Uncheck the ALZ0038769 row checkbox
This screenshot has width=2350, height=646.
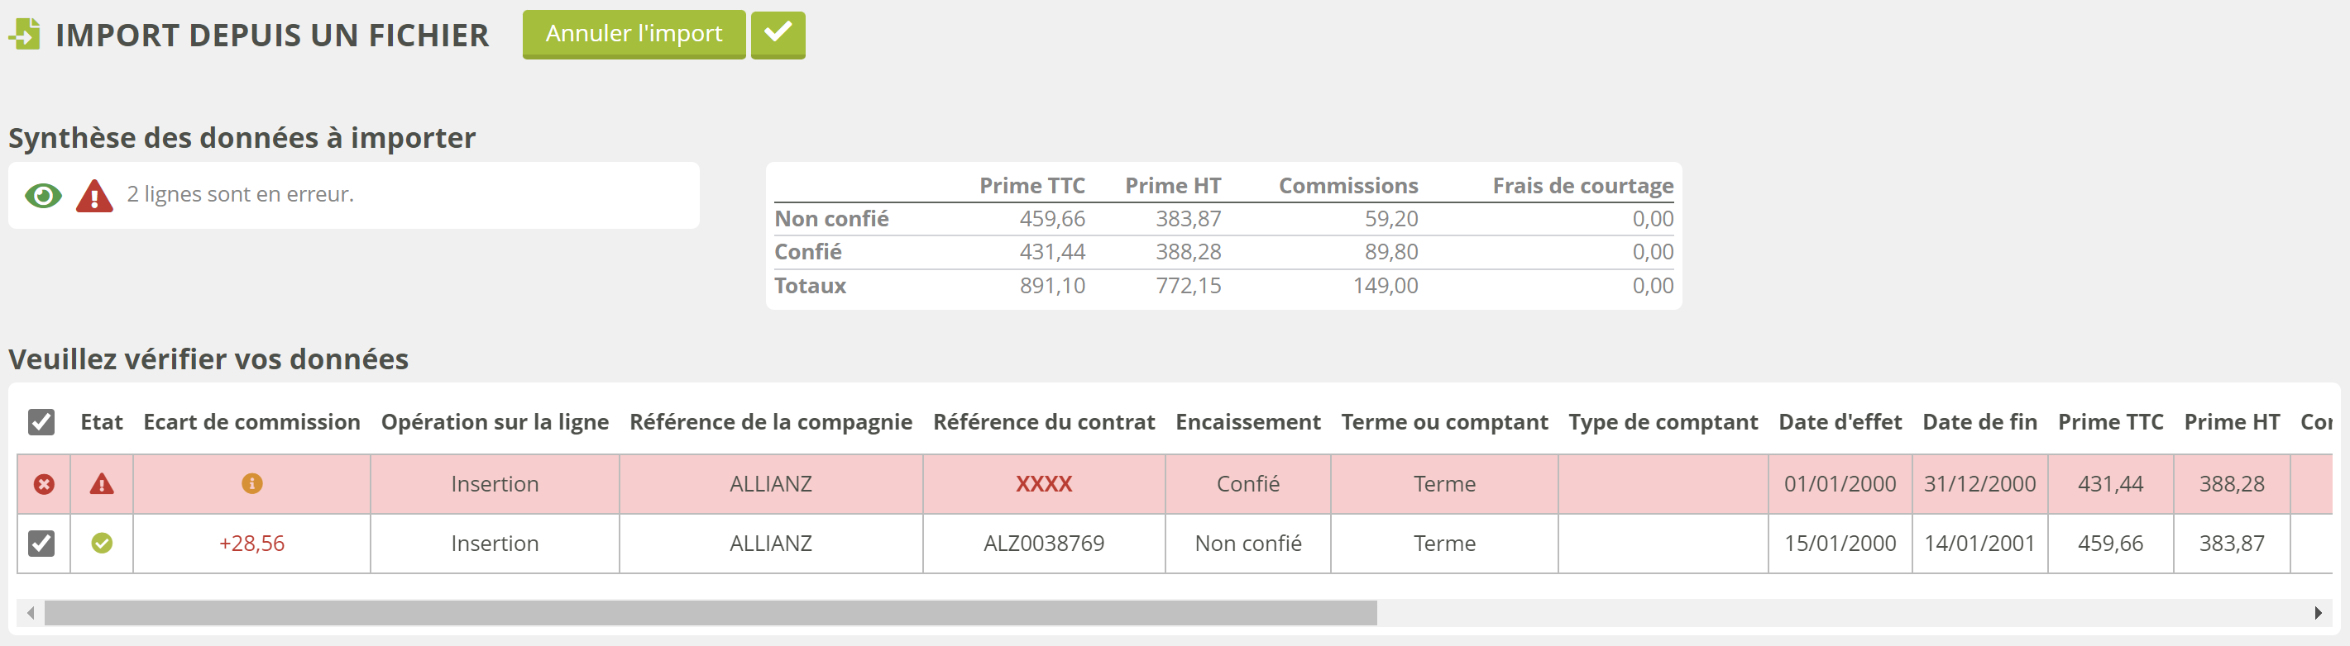pos(41,543)
